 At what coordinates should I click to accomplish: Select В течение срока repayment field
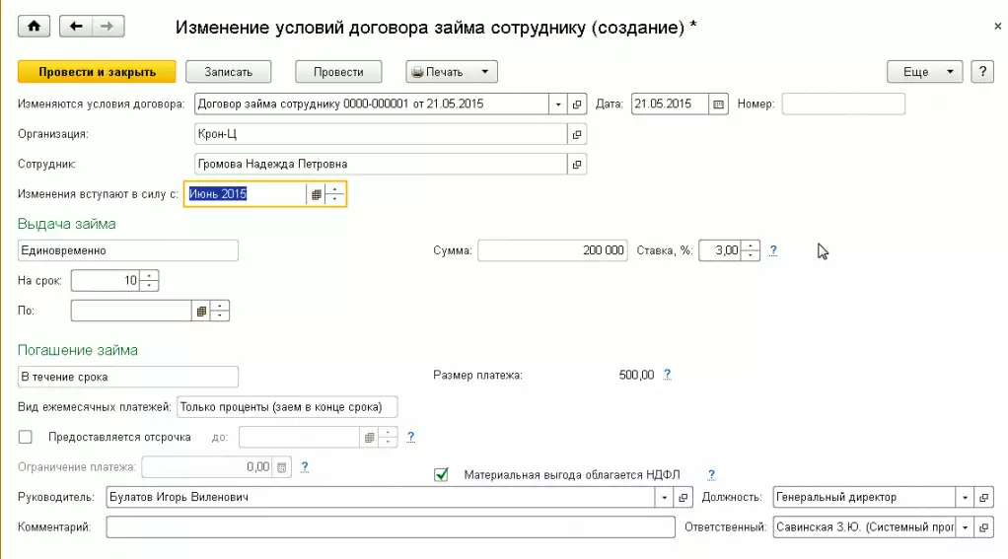128,378
